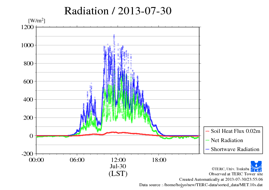Click the 18:00 x-axis time label
Screen dimensions: 269x190
click(159, 160)
